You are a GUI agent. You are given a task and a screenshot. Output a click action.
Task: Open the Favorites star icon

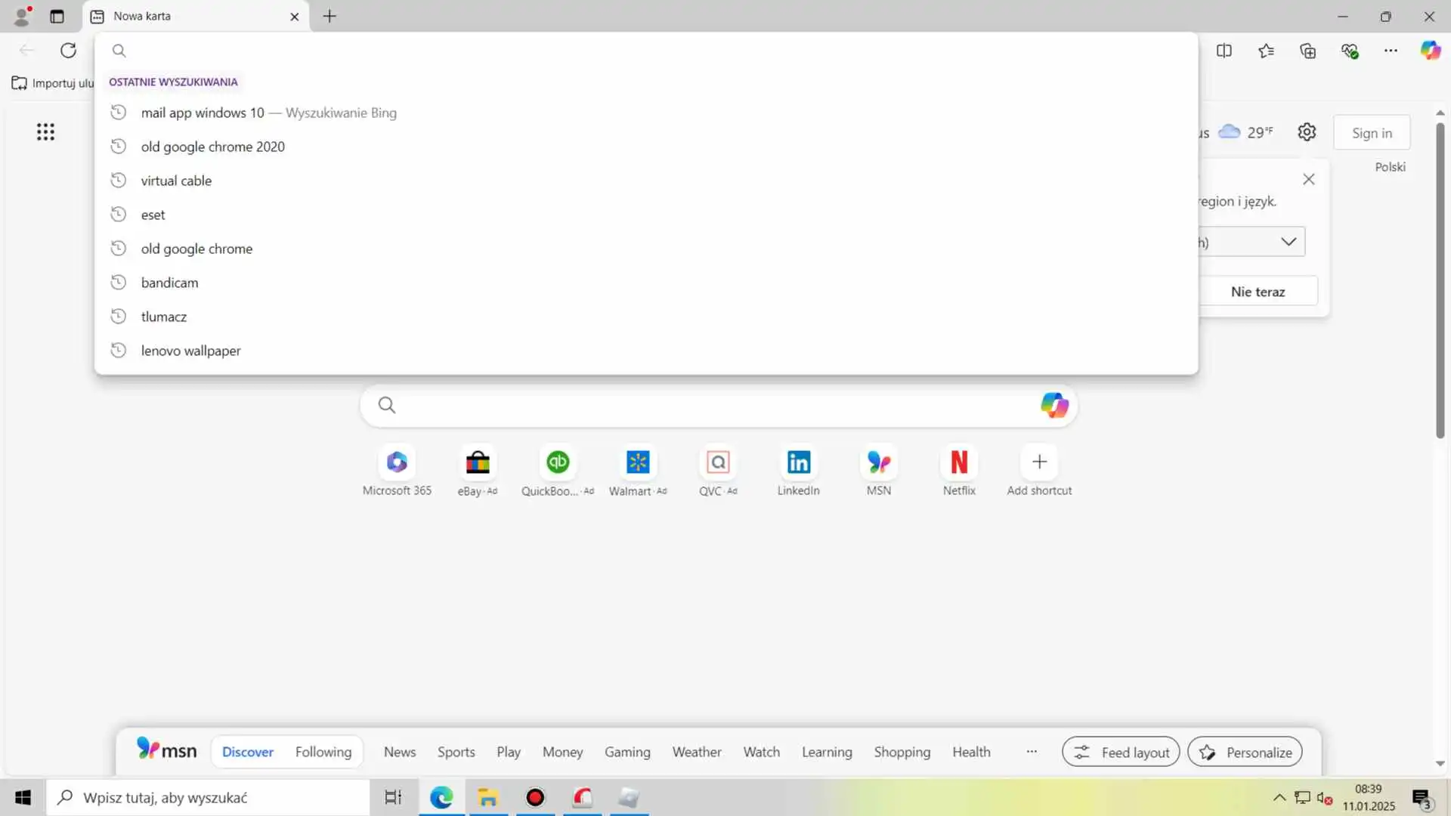tap(1267, 51)
